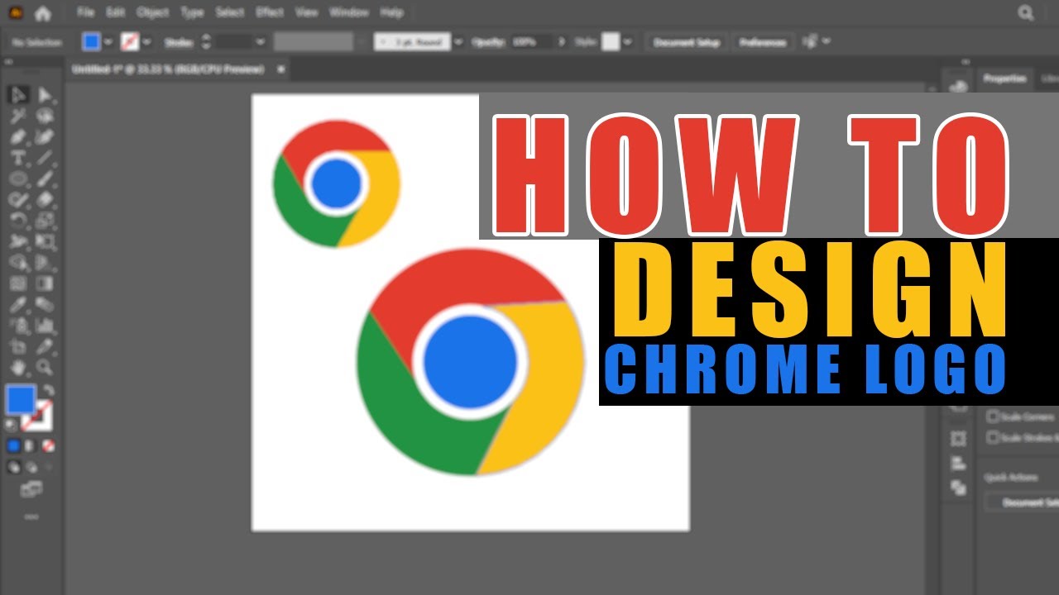Image resolution: width=1059 pixels, height=595 pixels.
Task: Select the Artboard tool
Action: pyautogui.click(x=18, y=347)
